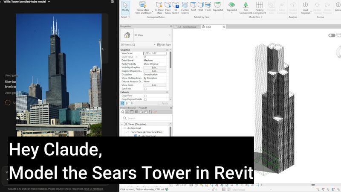The width and height of the screenshot is (341, 192).
Task: Collapse the Extents section in Properties
Action: pos(167,92)
